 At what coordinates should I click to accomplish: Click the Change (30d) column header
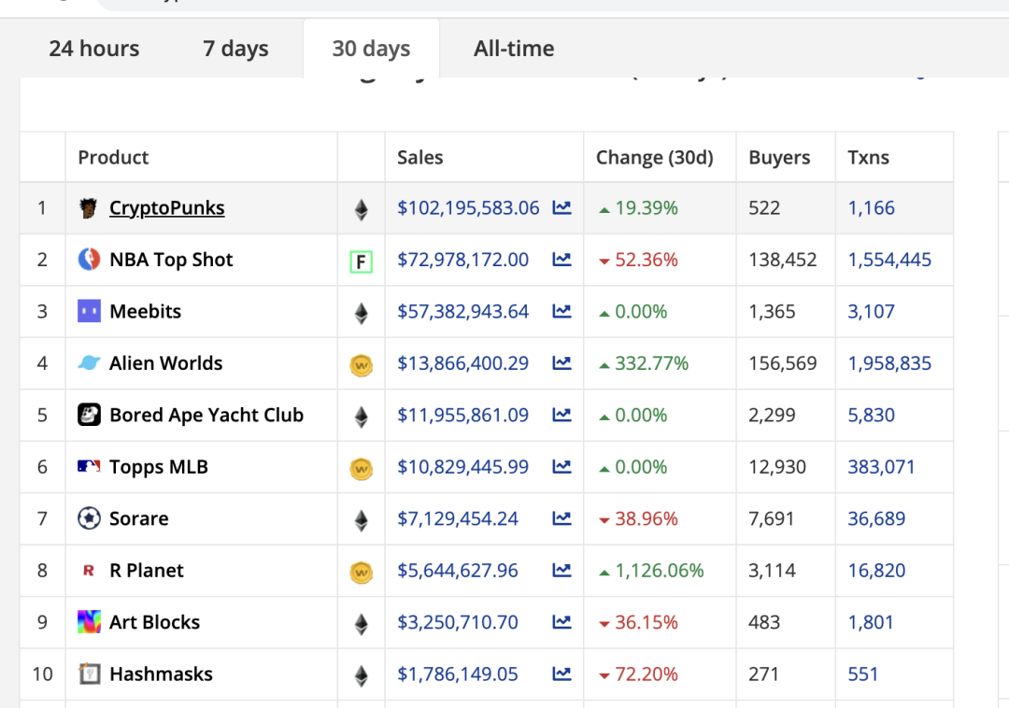(654, 158)
